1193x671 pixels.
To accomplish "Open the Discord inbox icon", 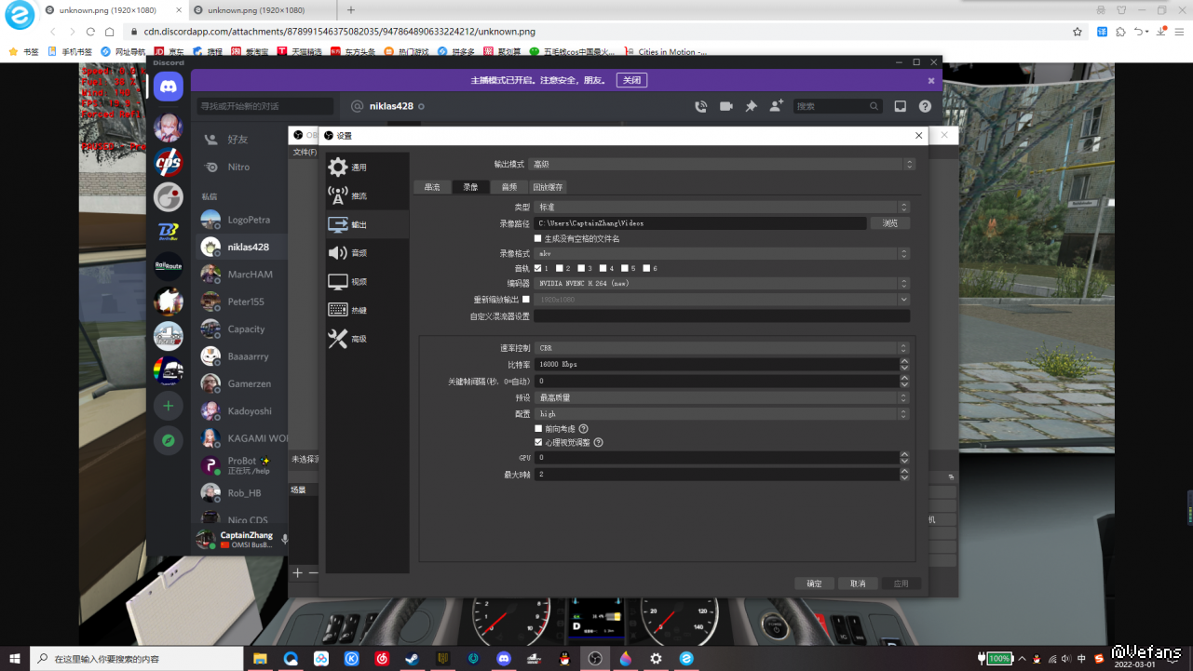I will point(901,106).
